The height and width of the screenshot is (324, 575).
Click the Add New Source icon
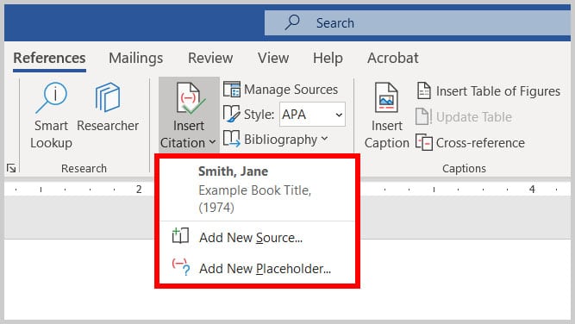tap(180, 236)
